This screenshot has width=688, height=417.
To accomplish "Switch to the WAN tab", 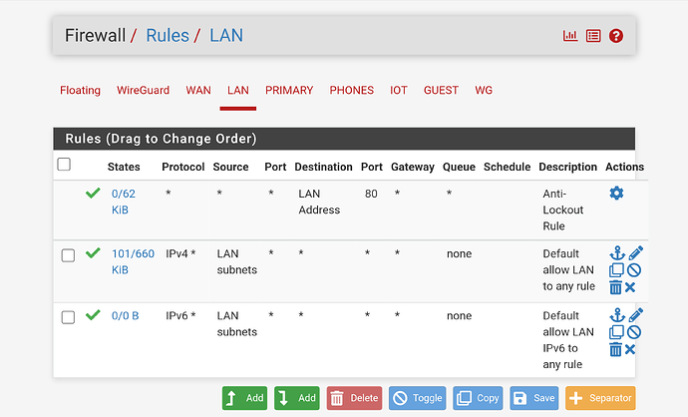I will click(198, 90).
